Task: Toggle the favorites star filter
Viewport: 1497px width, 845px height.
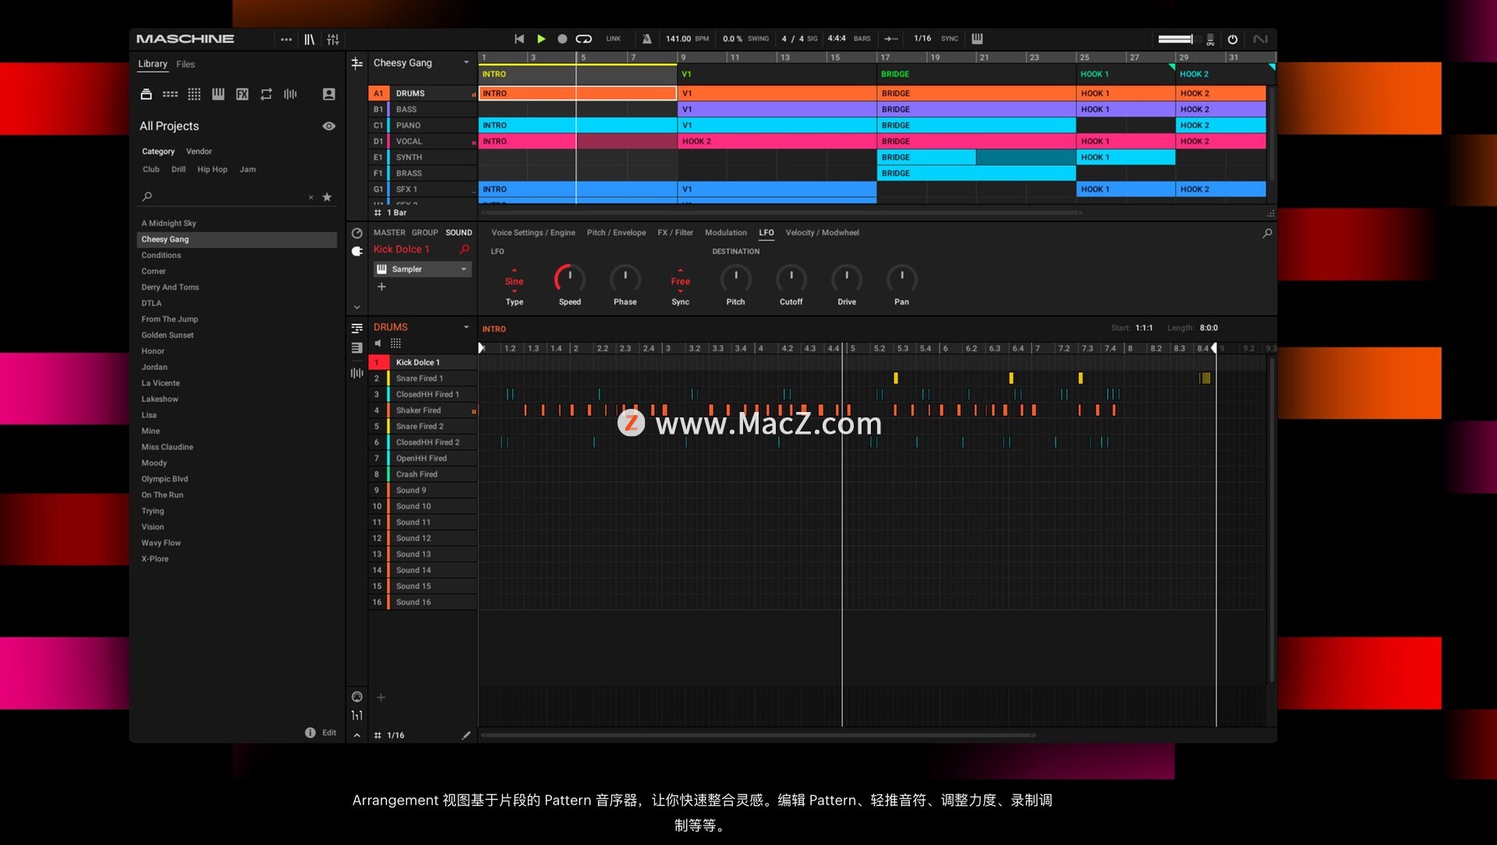Action: coord(327,197)
